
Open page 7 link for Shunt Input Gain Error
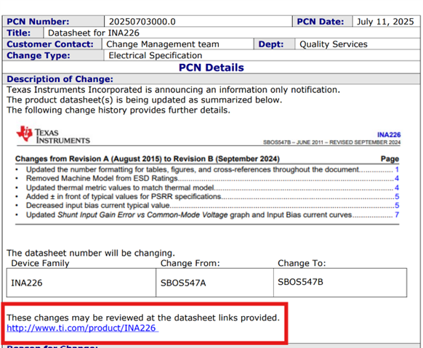point(397,215)
